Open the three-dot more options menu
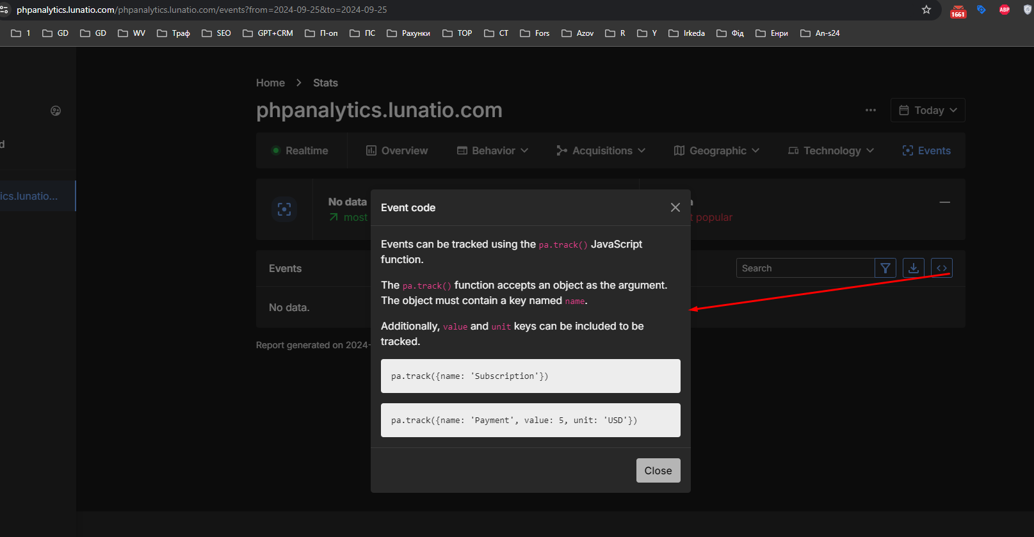This screenshot has width=1034, height=537. coord(870,110)
